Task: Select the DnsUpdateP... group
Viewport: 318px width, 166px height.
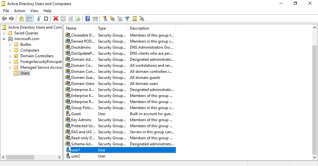Action: pos(120,53)
